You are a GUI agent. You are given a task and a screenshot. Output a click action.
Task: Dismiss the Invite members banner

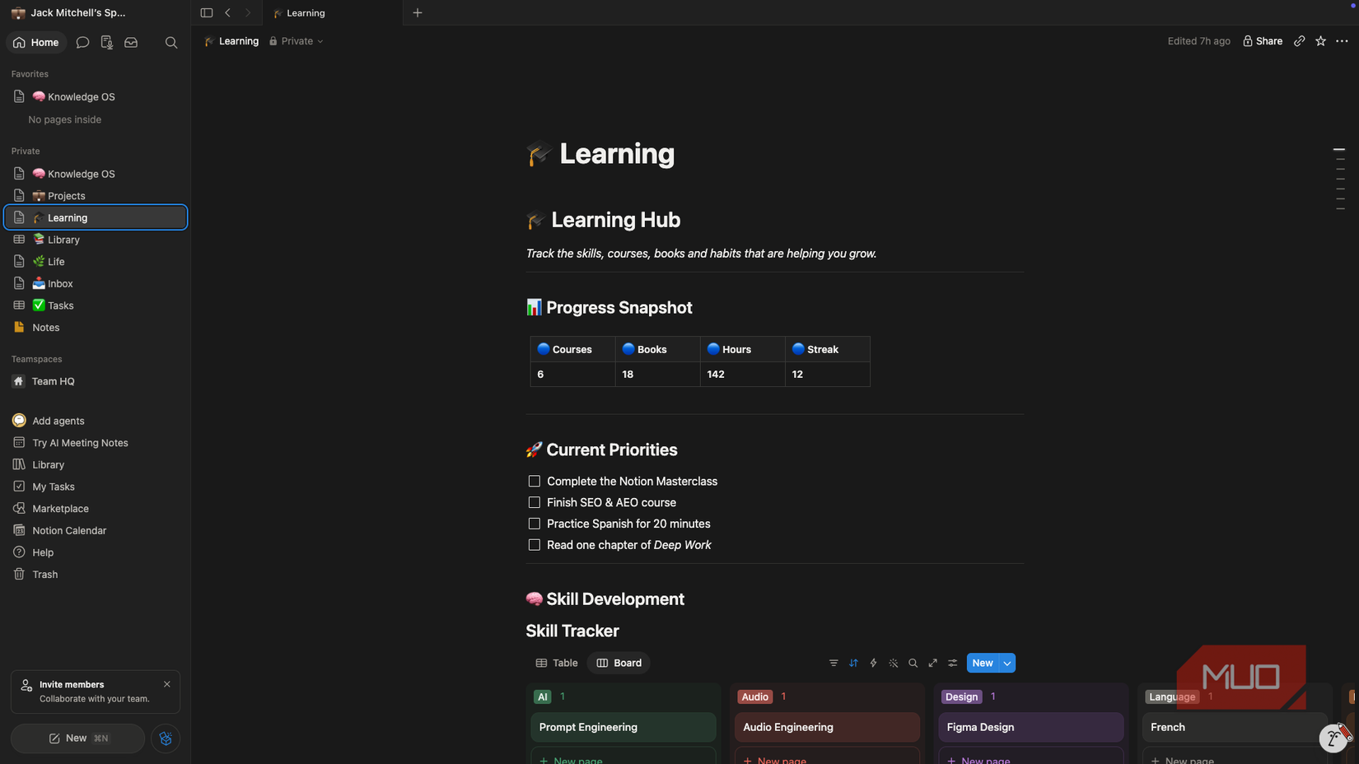(167, 684)
